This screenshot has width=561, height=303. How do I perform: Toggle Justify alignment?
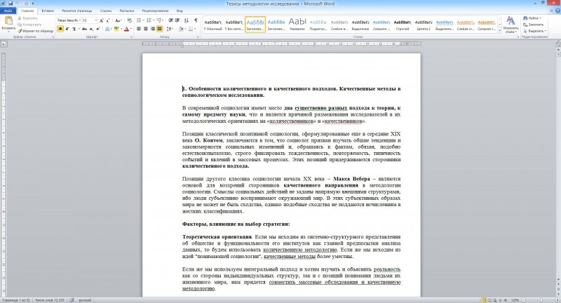point(160,29)
